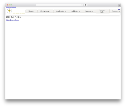Click the browser address bar field
Viewport: 126px width, 107px height.
[x=60, y=5]
